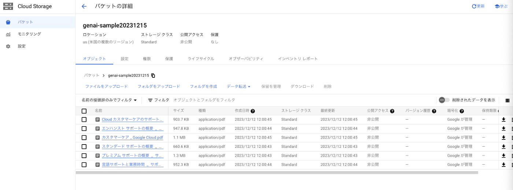The height and width of the screenshot is (190, 513).
Task: Open more actions for Cloud カスタマーケア row
Action: tap(512, 120)
